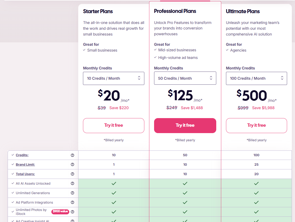
Task: Click Ultimate Brand Limit value 25
Action: (x=257, y=165)
